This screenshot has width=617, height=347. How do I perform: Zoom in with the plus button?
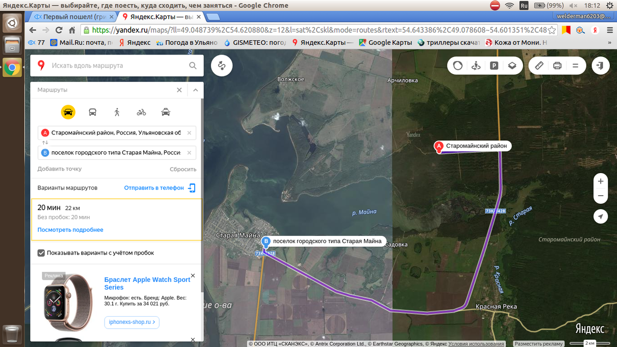(x=601, y=181)
